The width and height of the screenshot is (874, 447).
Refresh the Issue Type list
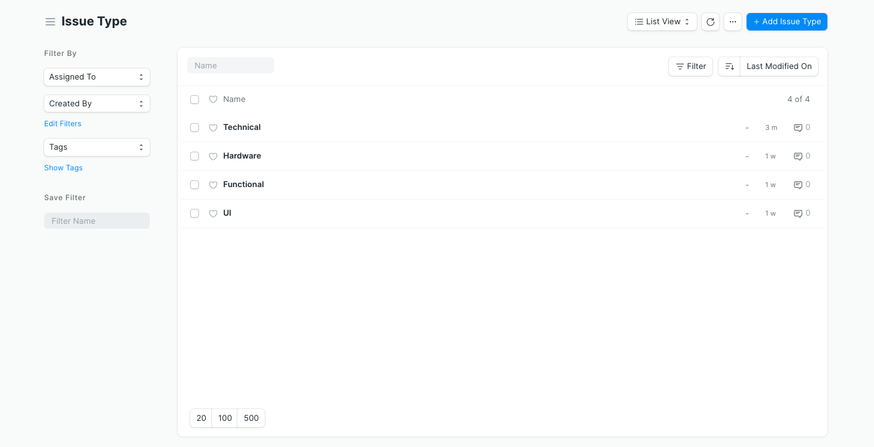point(711,21)
